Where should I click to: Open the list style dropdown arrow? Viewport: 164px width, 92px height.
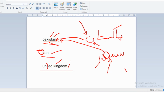[x=46, y=4]
